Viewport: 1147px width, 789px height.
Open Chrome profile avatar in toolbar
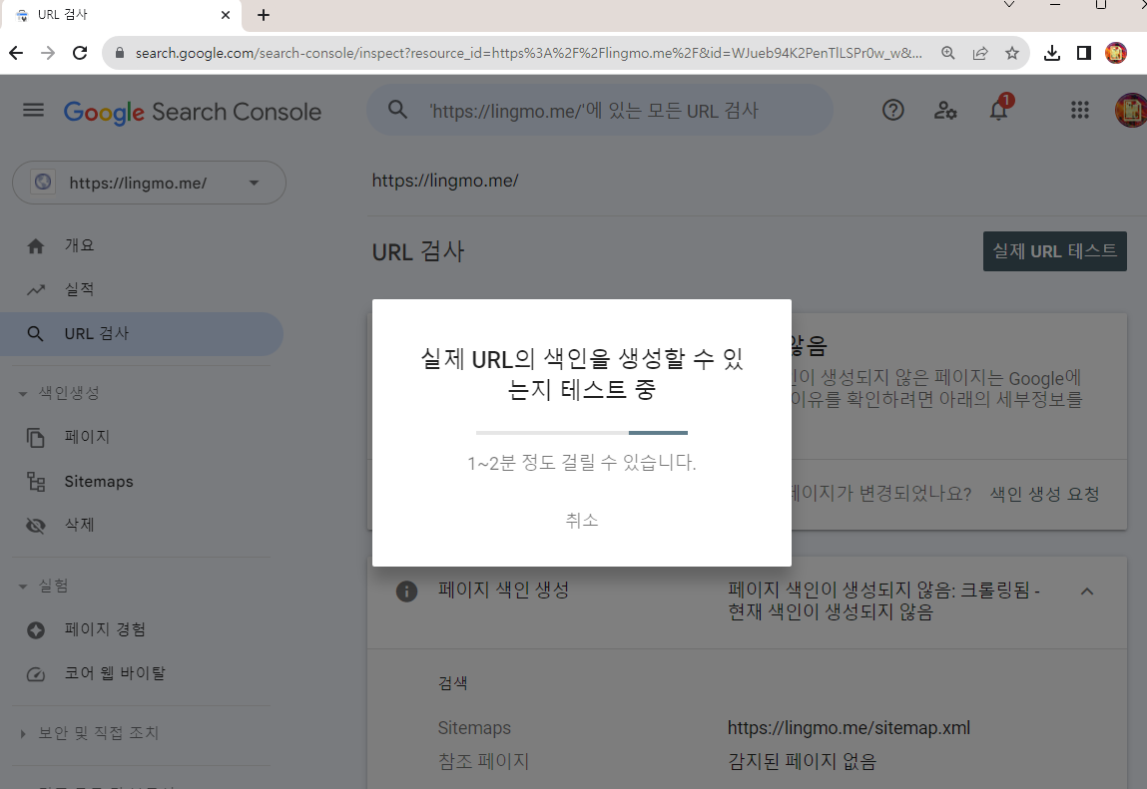(1115, 53)
